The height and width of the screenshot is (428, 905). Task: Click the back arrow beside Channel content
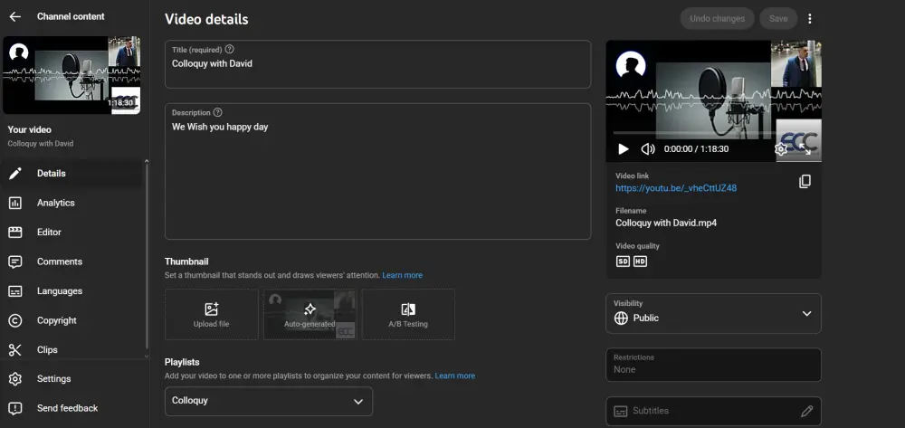click(x=15, y=16)
